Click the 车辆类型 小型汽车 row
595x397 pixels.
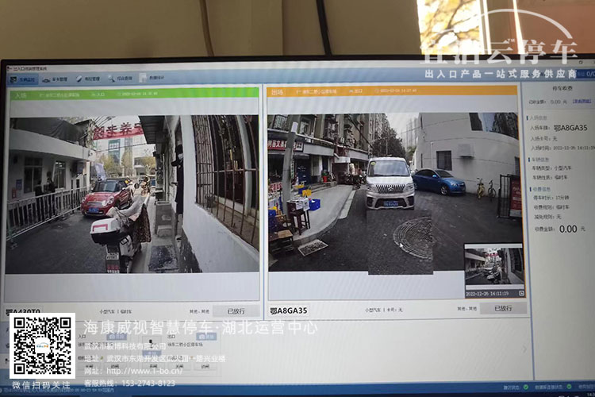point(552,168)
